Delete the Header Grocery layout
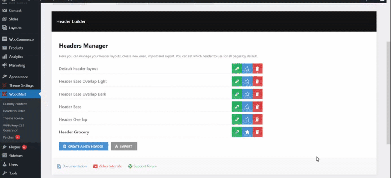 coord(257,132)
